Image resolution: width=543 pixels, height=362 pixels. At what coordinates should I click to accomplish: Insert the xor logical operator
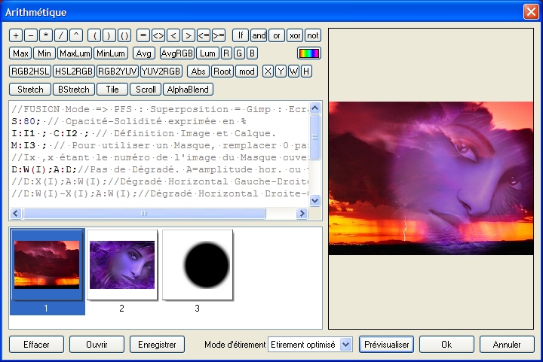tap(295, 35)
